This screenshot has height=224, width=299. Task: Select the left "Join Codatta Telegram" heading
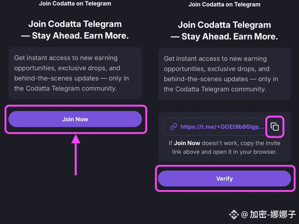(x=75, y=24)
